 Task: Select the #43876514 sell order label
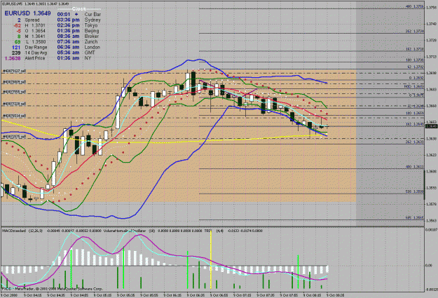click(14, 116)
